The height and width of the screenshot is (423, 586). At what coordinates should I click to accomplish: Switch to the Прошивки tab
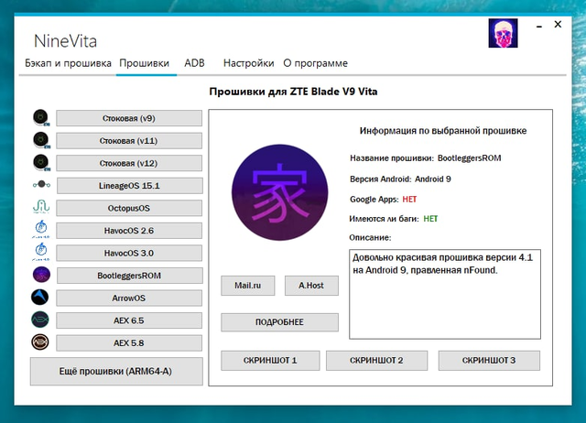[x=145, y=63]
